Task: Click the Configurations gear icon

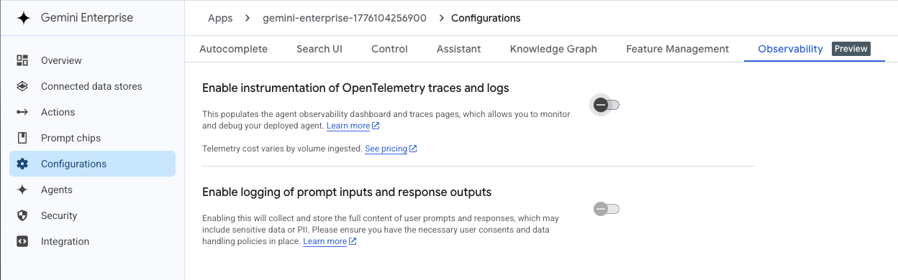Action: [x=22, y=164]
